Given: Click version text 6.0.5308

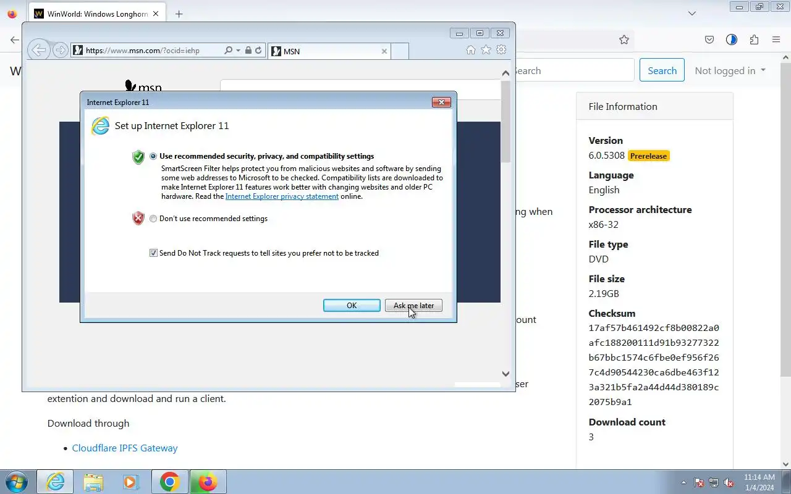Looking at the screenshot, I should coord(606,156).
